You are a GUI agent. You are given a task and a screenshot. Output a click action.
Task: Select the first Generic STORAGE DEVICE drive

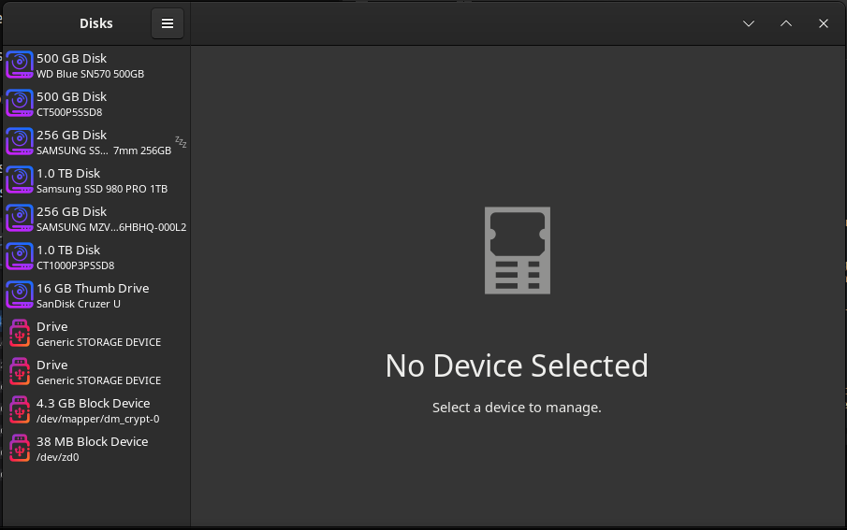click(96, 334)
